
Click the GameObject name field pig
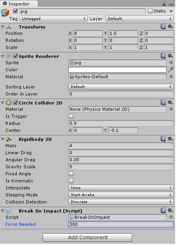(83, 11)
